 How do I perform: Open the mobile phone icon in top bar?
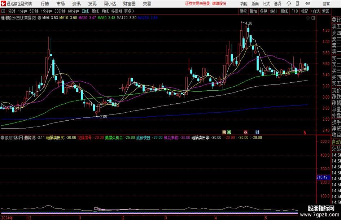point(297,4)
